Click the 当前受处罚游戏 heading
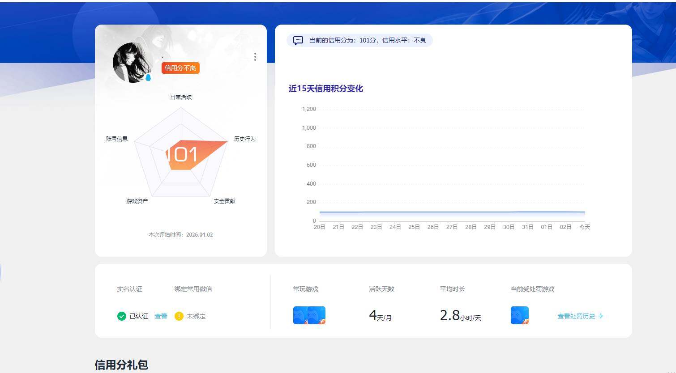This screenshot has width=676, height=373. pos(532,289)
